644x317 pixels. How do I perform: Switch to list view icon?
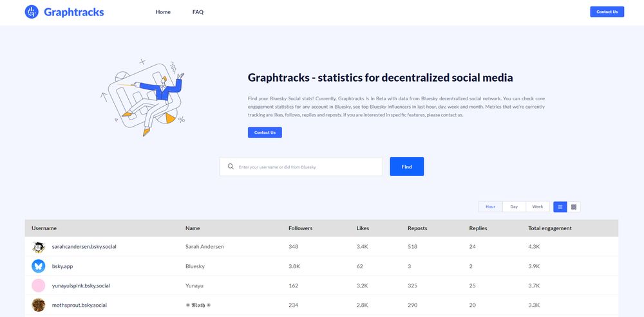click(560, 206)
